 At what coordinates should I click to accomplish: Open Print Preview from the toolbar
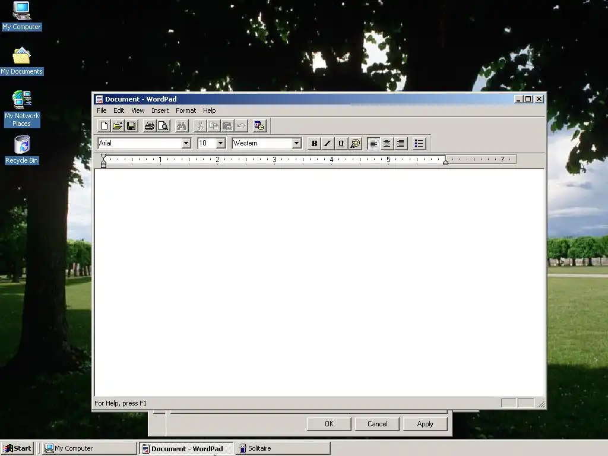click(x=163, y=126)
